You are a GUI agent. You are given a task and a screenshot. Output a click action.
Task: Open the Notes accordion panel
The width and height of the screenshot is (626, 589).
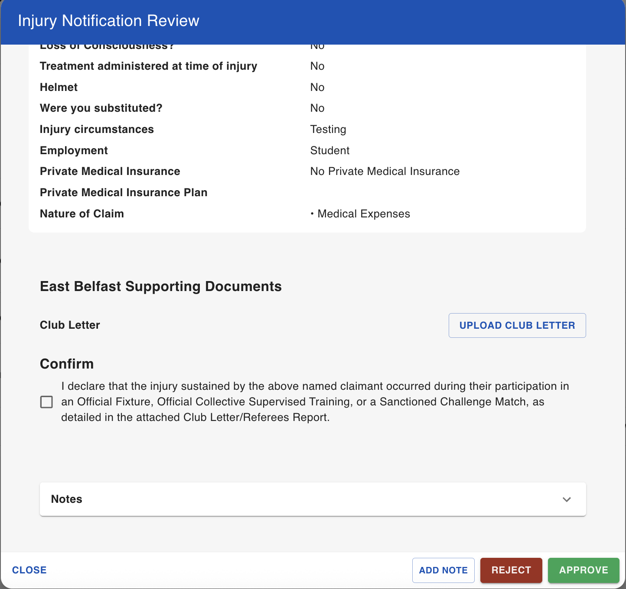[x=313, y=499]
